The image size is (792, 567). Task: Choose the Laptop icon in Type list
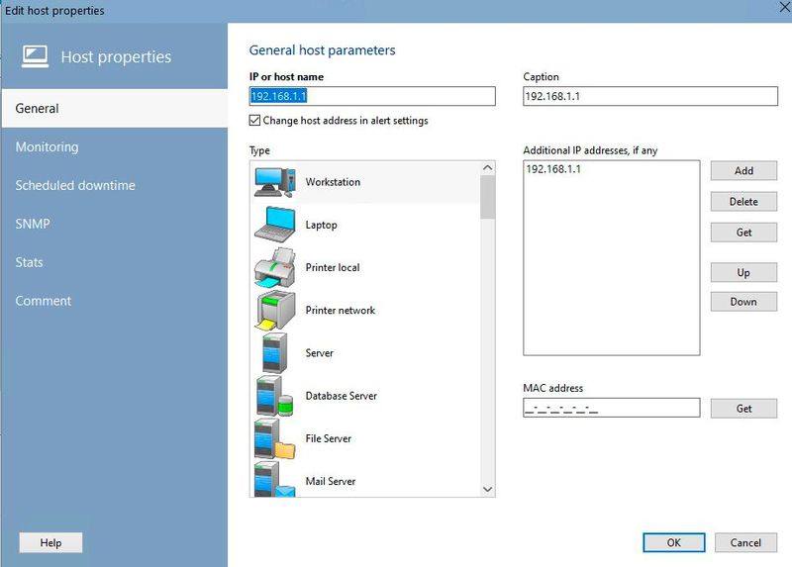click(275, 225)
